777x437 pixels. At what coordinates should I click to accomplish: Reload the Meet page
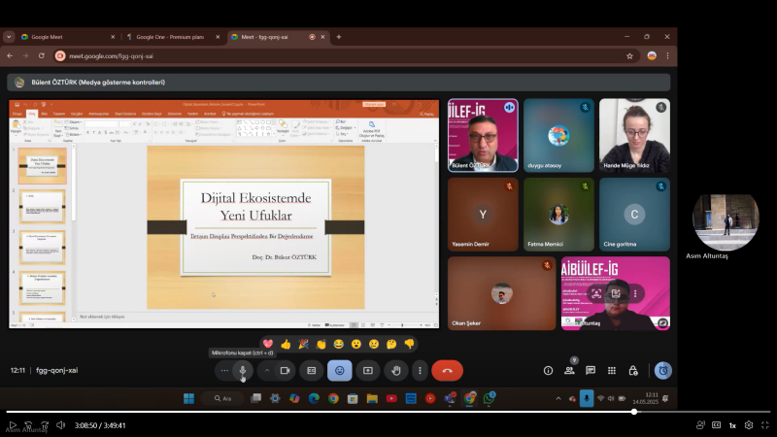[42, 56]
